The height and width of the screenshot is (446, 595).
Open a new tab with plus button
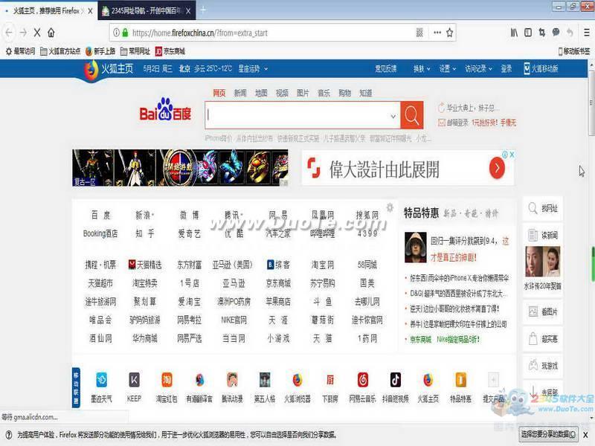(x=203, y=10)
